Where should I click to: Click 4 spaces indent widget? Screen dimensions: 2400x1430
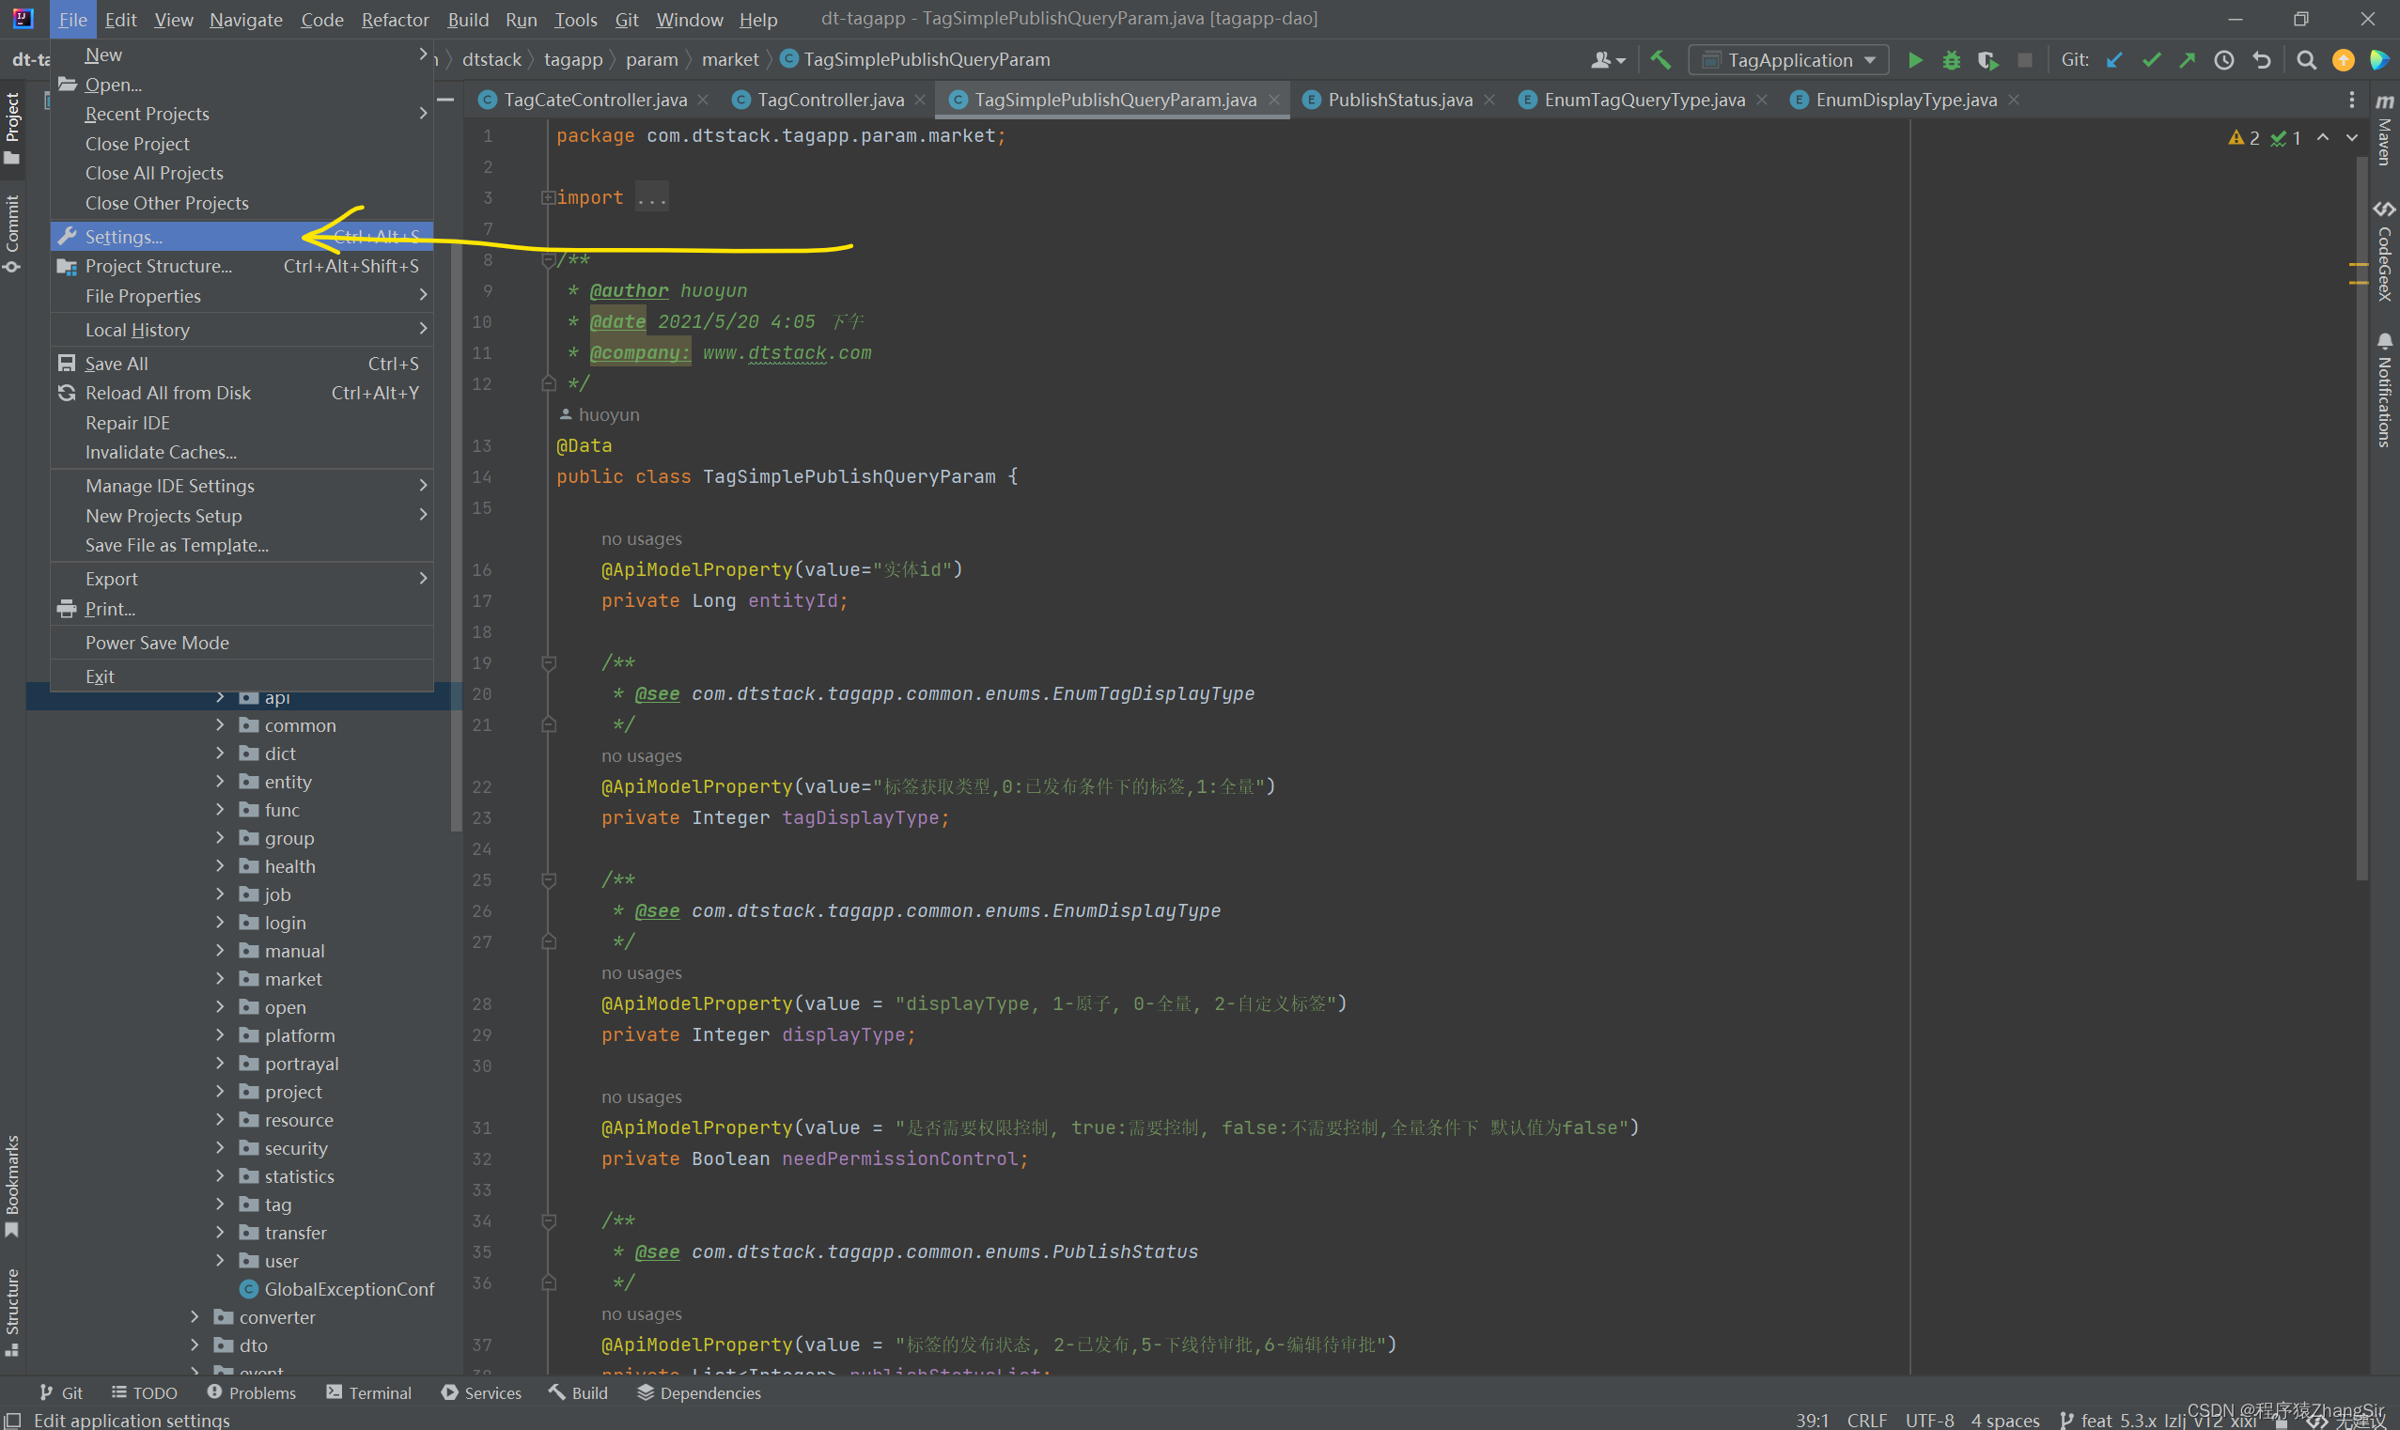(x=2004, y=1420)
